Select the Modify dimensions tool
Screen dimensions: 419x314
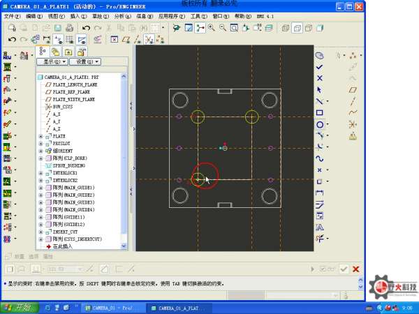click(x=319, y=204)
